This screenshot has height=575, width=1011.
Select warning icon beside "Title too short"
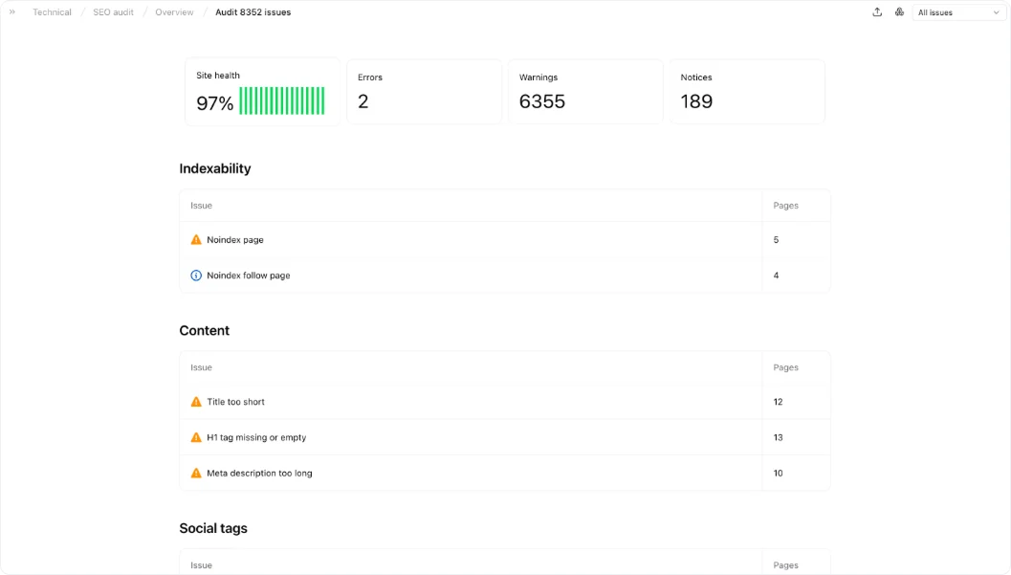pos(195,402)
